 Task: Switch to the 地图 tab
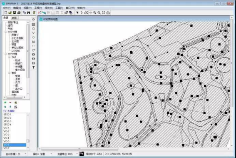(x=14, y=18)
